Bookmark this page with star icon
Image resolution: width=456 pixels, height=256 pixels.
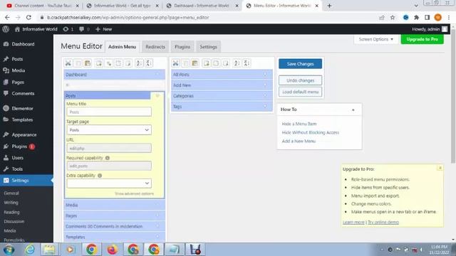click(x=393, y=17)
